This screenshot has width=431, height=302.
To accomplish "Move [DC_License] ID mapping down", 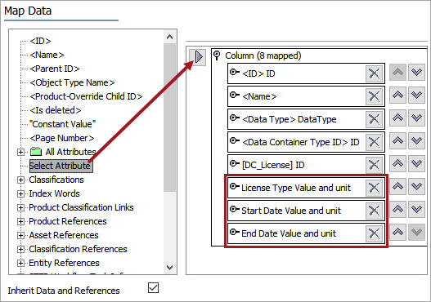I will [416, 164].
